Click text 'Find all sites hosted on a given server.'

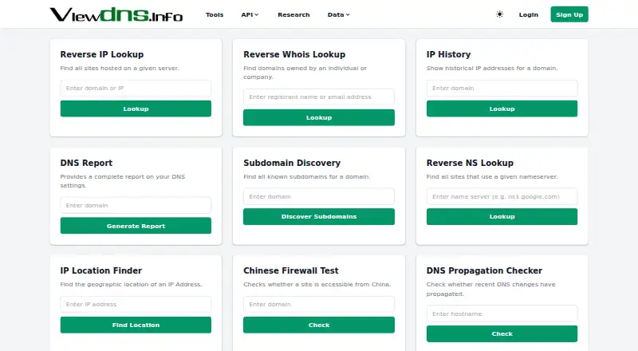(120, 69)
